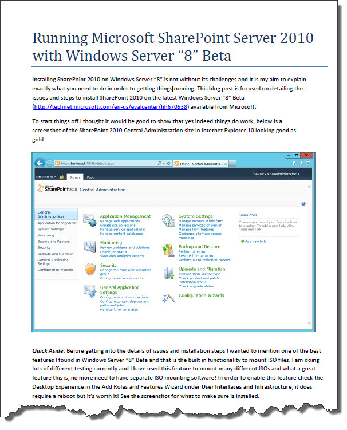The image size is (347, 430).
Task: Open Check upgrade status link
Action: (x=196, y=286)
